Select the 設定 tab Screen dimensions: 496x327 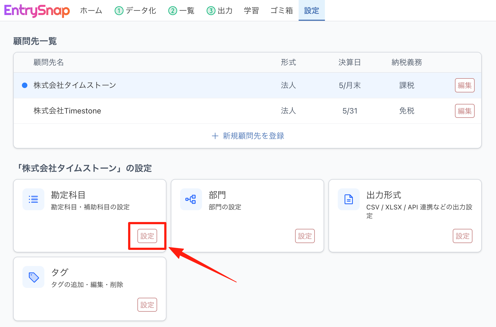pyautogui.click(x=312, y=11)
